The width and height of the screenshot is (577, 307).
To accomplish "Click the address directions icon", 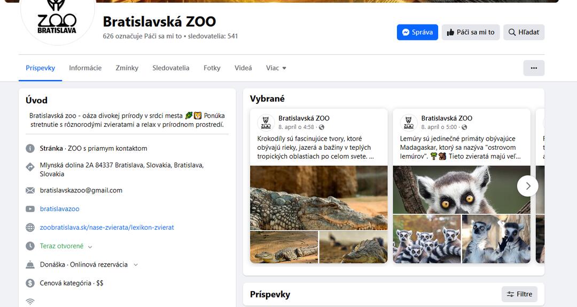I will [30, 167].
